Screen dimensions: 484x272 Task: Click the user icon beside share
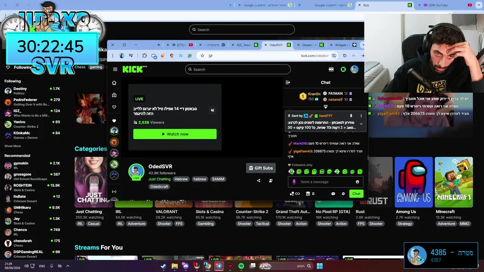(x=271, y=181)
